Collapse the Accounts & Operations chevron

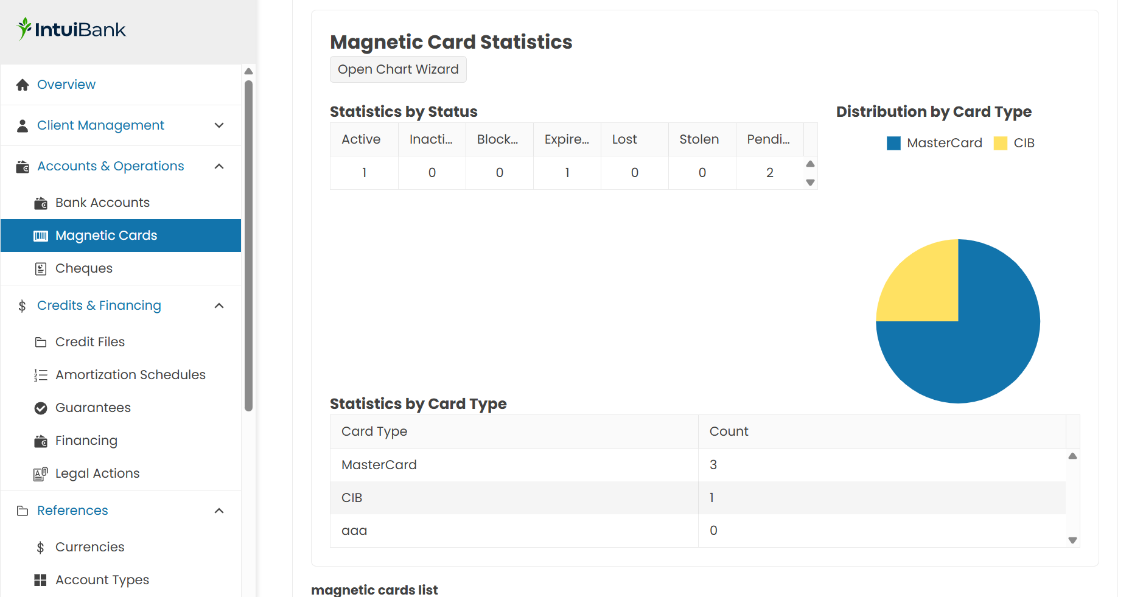click(x=220, y=166)
